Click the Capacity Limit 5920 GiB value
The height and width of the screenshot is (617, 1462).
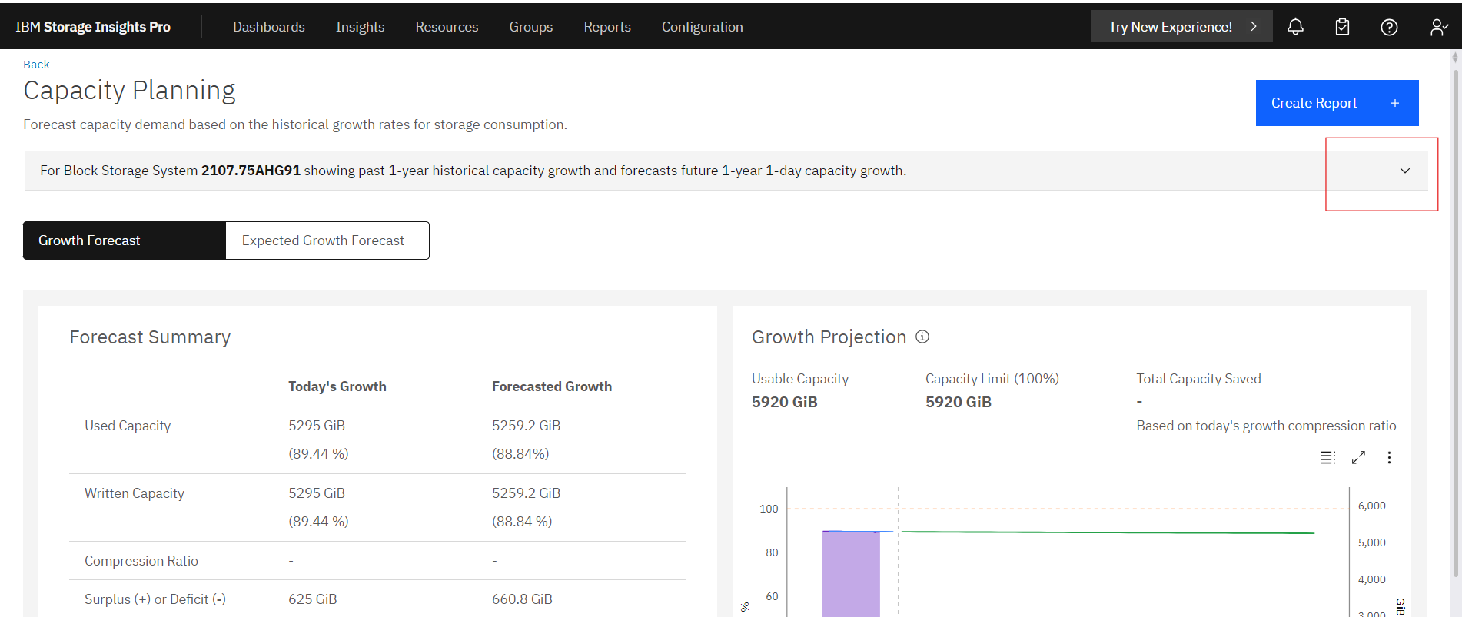[959, 402]
